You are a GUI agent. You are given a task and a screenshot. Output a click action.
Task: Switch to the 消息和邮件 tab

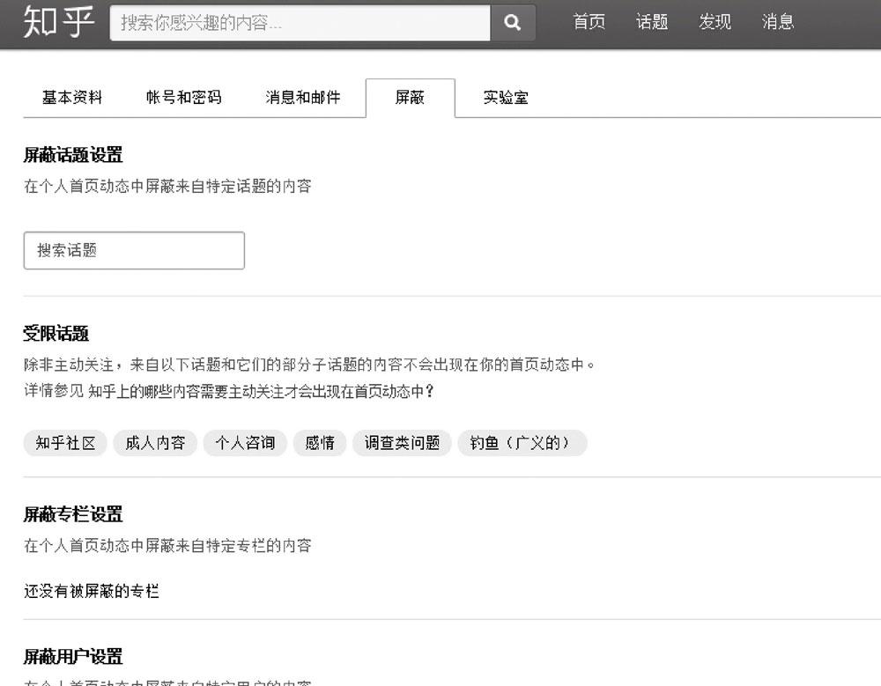(303, 98)
